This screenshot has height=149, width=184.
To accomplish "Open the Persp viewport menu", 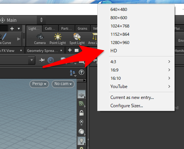I will [39, 84].
